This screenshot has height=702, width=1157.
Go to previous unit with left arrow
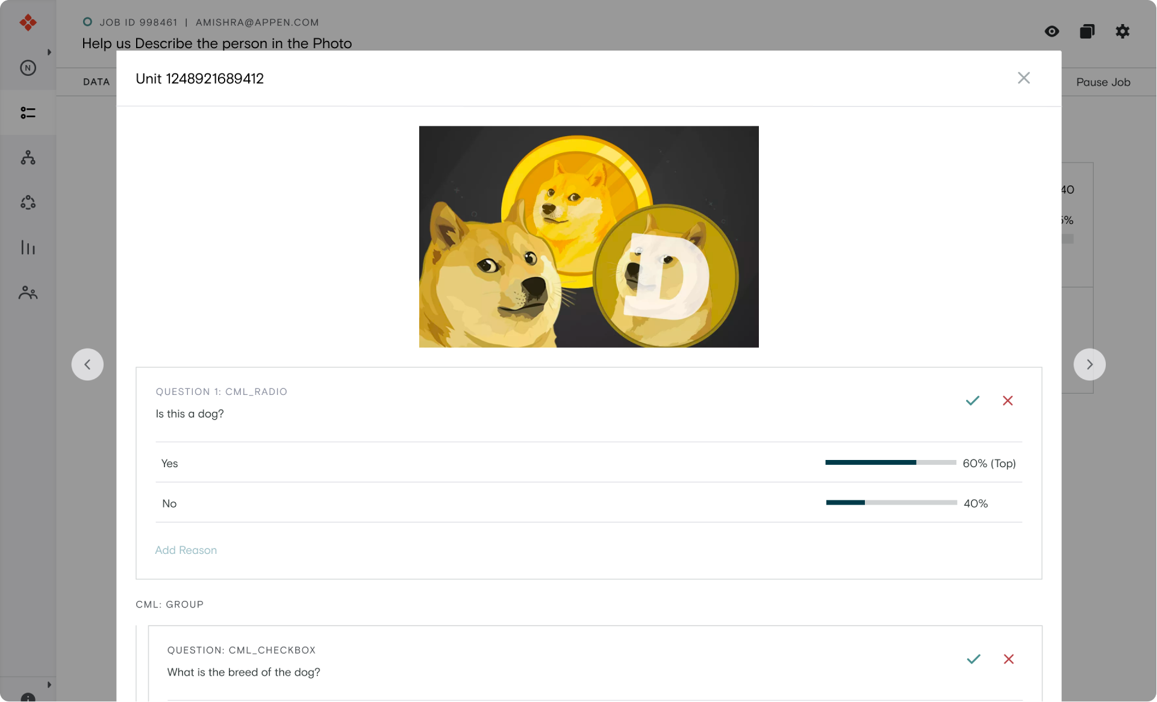point(87,364)
